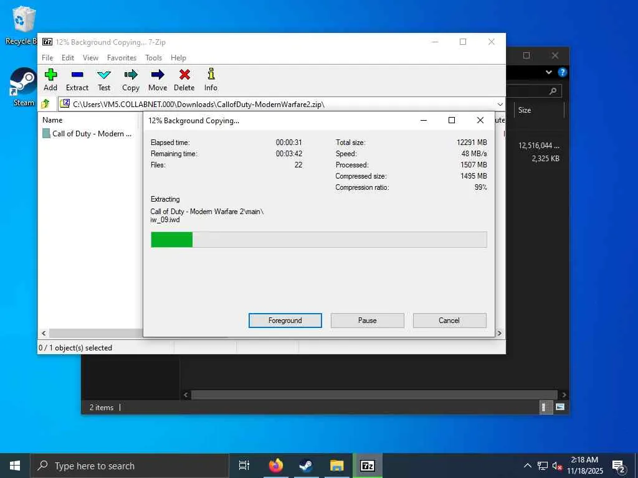The image size is (638, 478).
Task: Open the Windows Start menu
Action: (15, 466)
